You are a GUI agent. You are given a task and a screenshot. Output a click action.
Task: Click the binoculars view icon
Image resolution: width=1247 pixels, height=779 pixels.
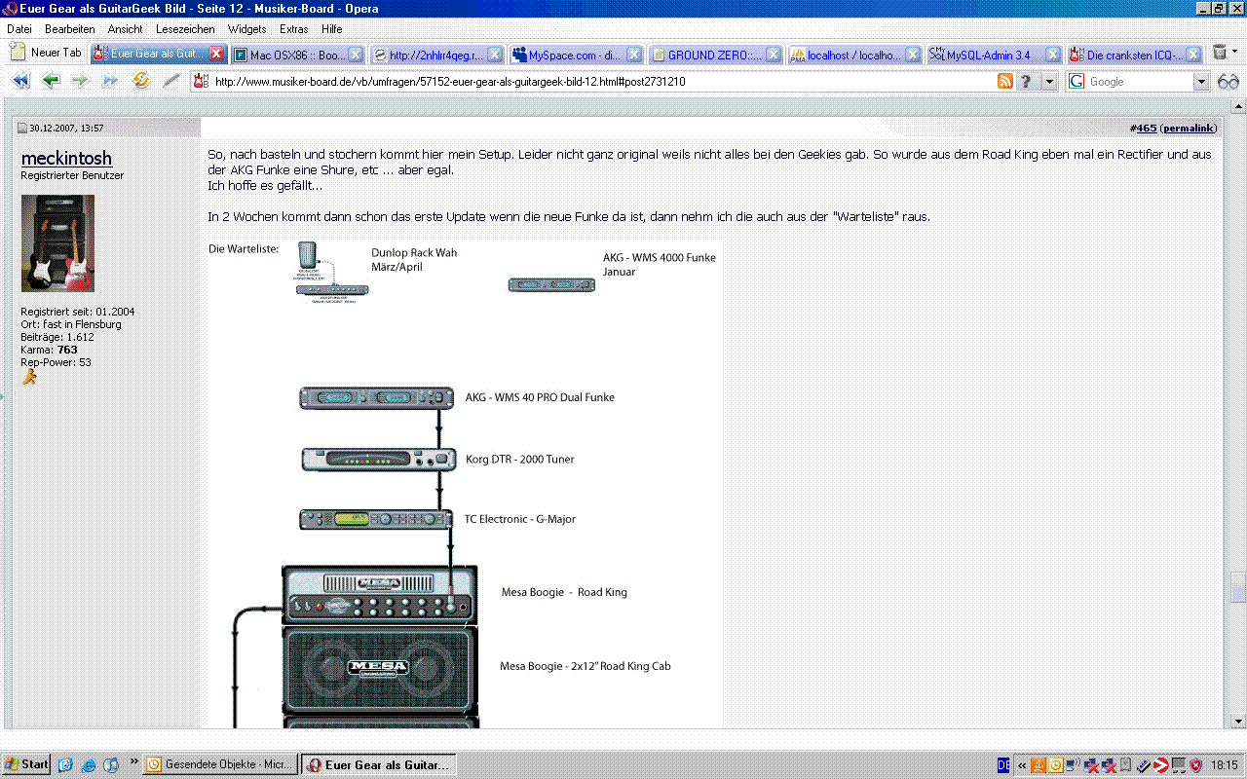tap(1228, 82)
